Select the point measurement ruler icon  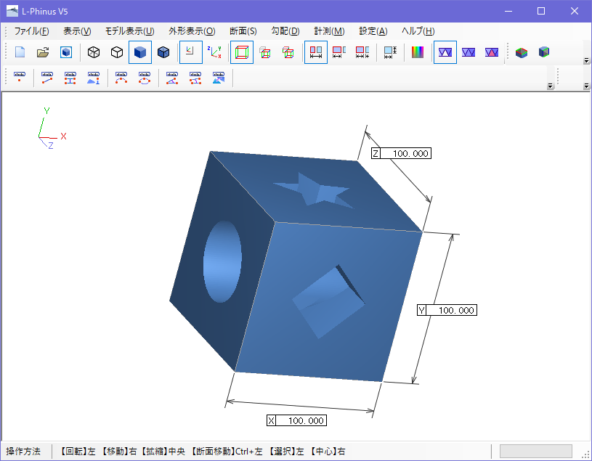[x=20, y=78]
